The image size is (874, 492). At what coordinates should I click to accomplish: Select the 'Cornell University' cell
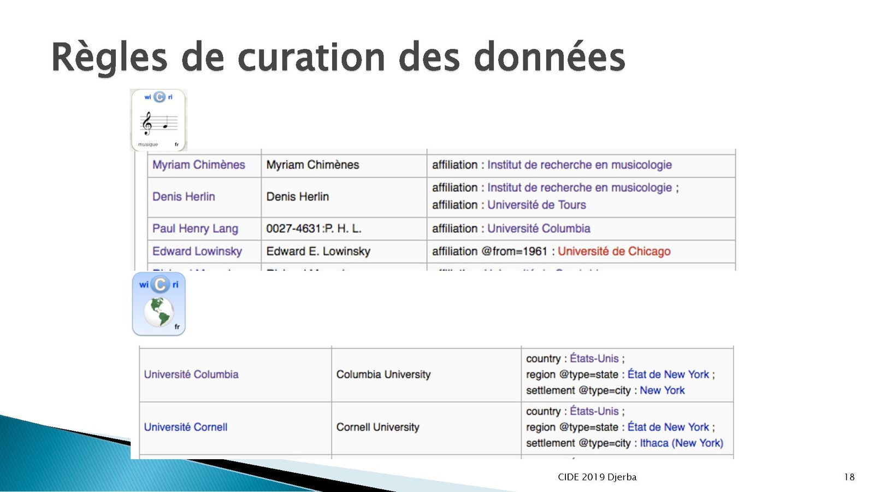[x=426, y=427]
